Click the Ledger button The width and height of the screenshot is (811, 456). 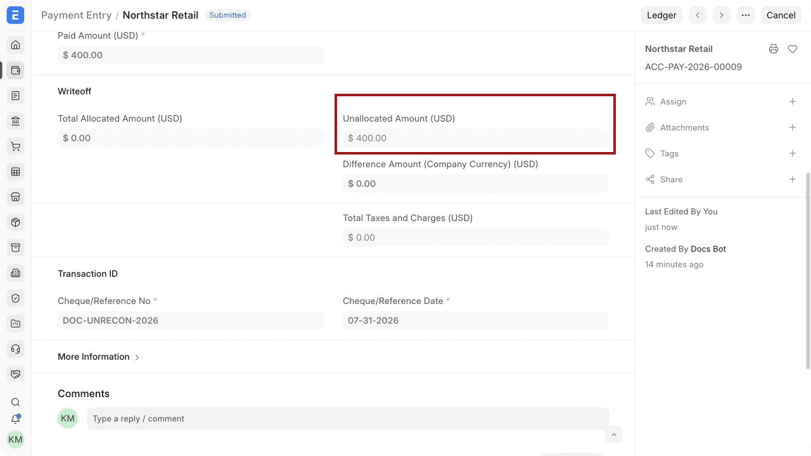pyautogui.click(x=661, y=15)
